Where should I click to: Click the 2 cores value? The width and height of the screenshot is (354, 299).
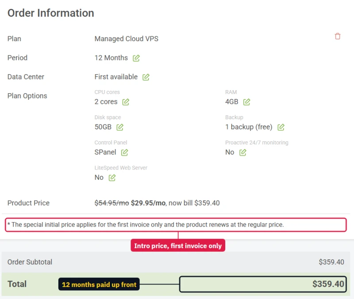106,102
